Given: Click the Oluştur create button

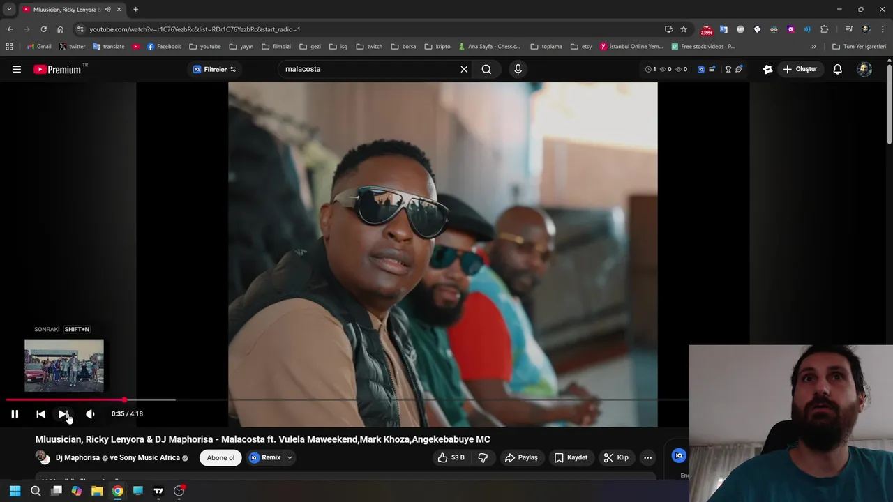Looking at the screenshot, I should [x=800, y=69].
